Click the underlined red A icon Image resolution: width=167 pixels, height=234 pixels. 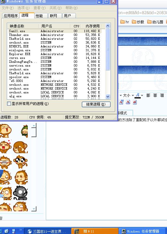128,102
